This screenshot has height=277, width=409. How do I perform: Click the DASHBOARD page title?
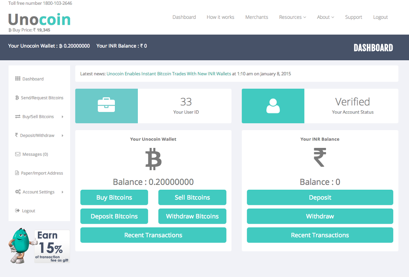pyautogui.click(x=373, y=48)
